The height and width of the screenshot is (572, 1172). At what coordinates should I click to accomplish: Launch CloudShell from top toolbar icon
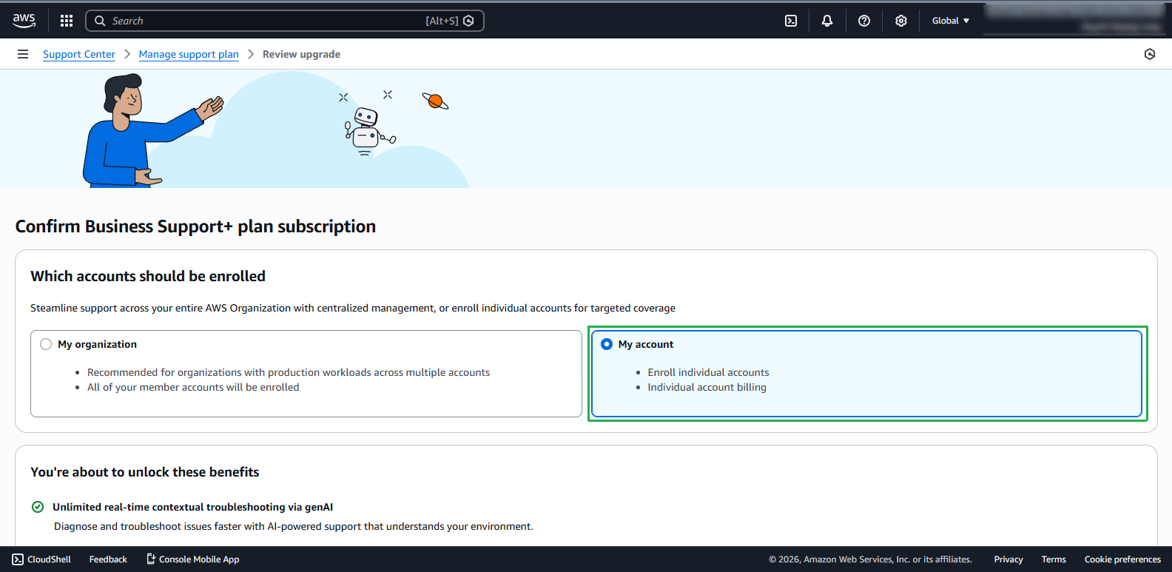click(791, 21)
